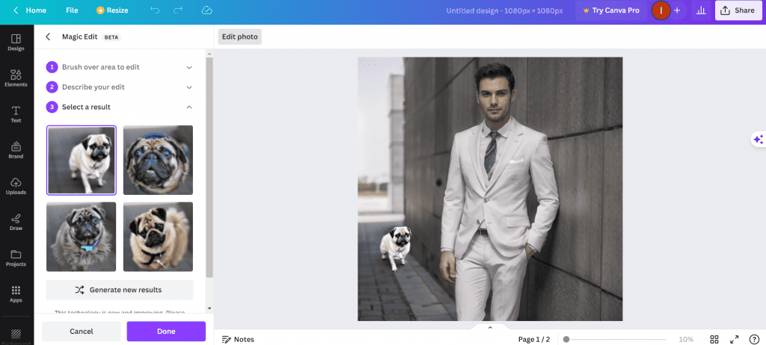Click the Share button
This screenshot has width=766, height=345.
click(736, 10)
